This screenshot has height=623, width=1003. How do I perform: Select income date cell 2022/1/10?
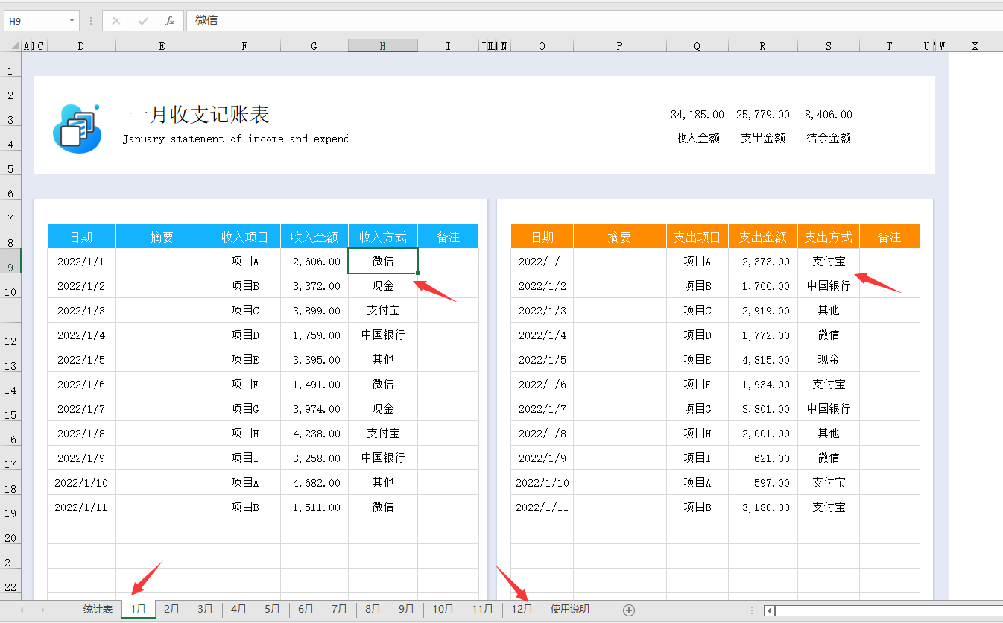[81, 483]
